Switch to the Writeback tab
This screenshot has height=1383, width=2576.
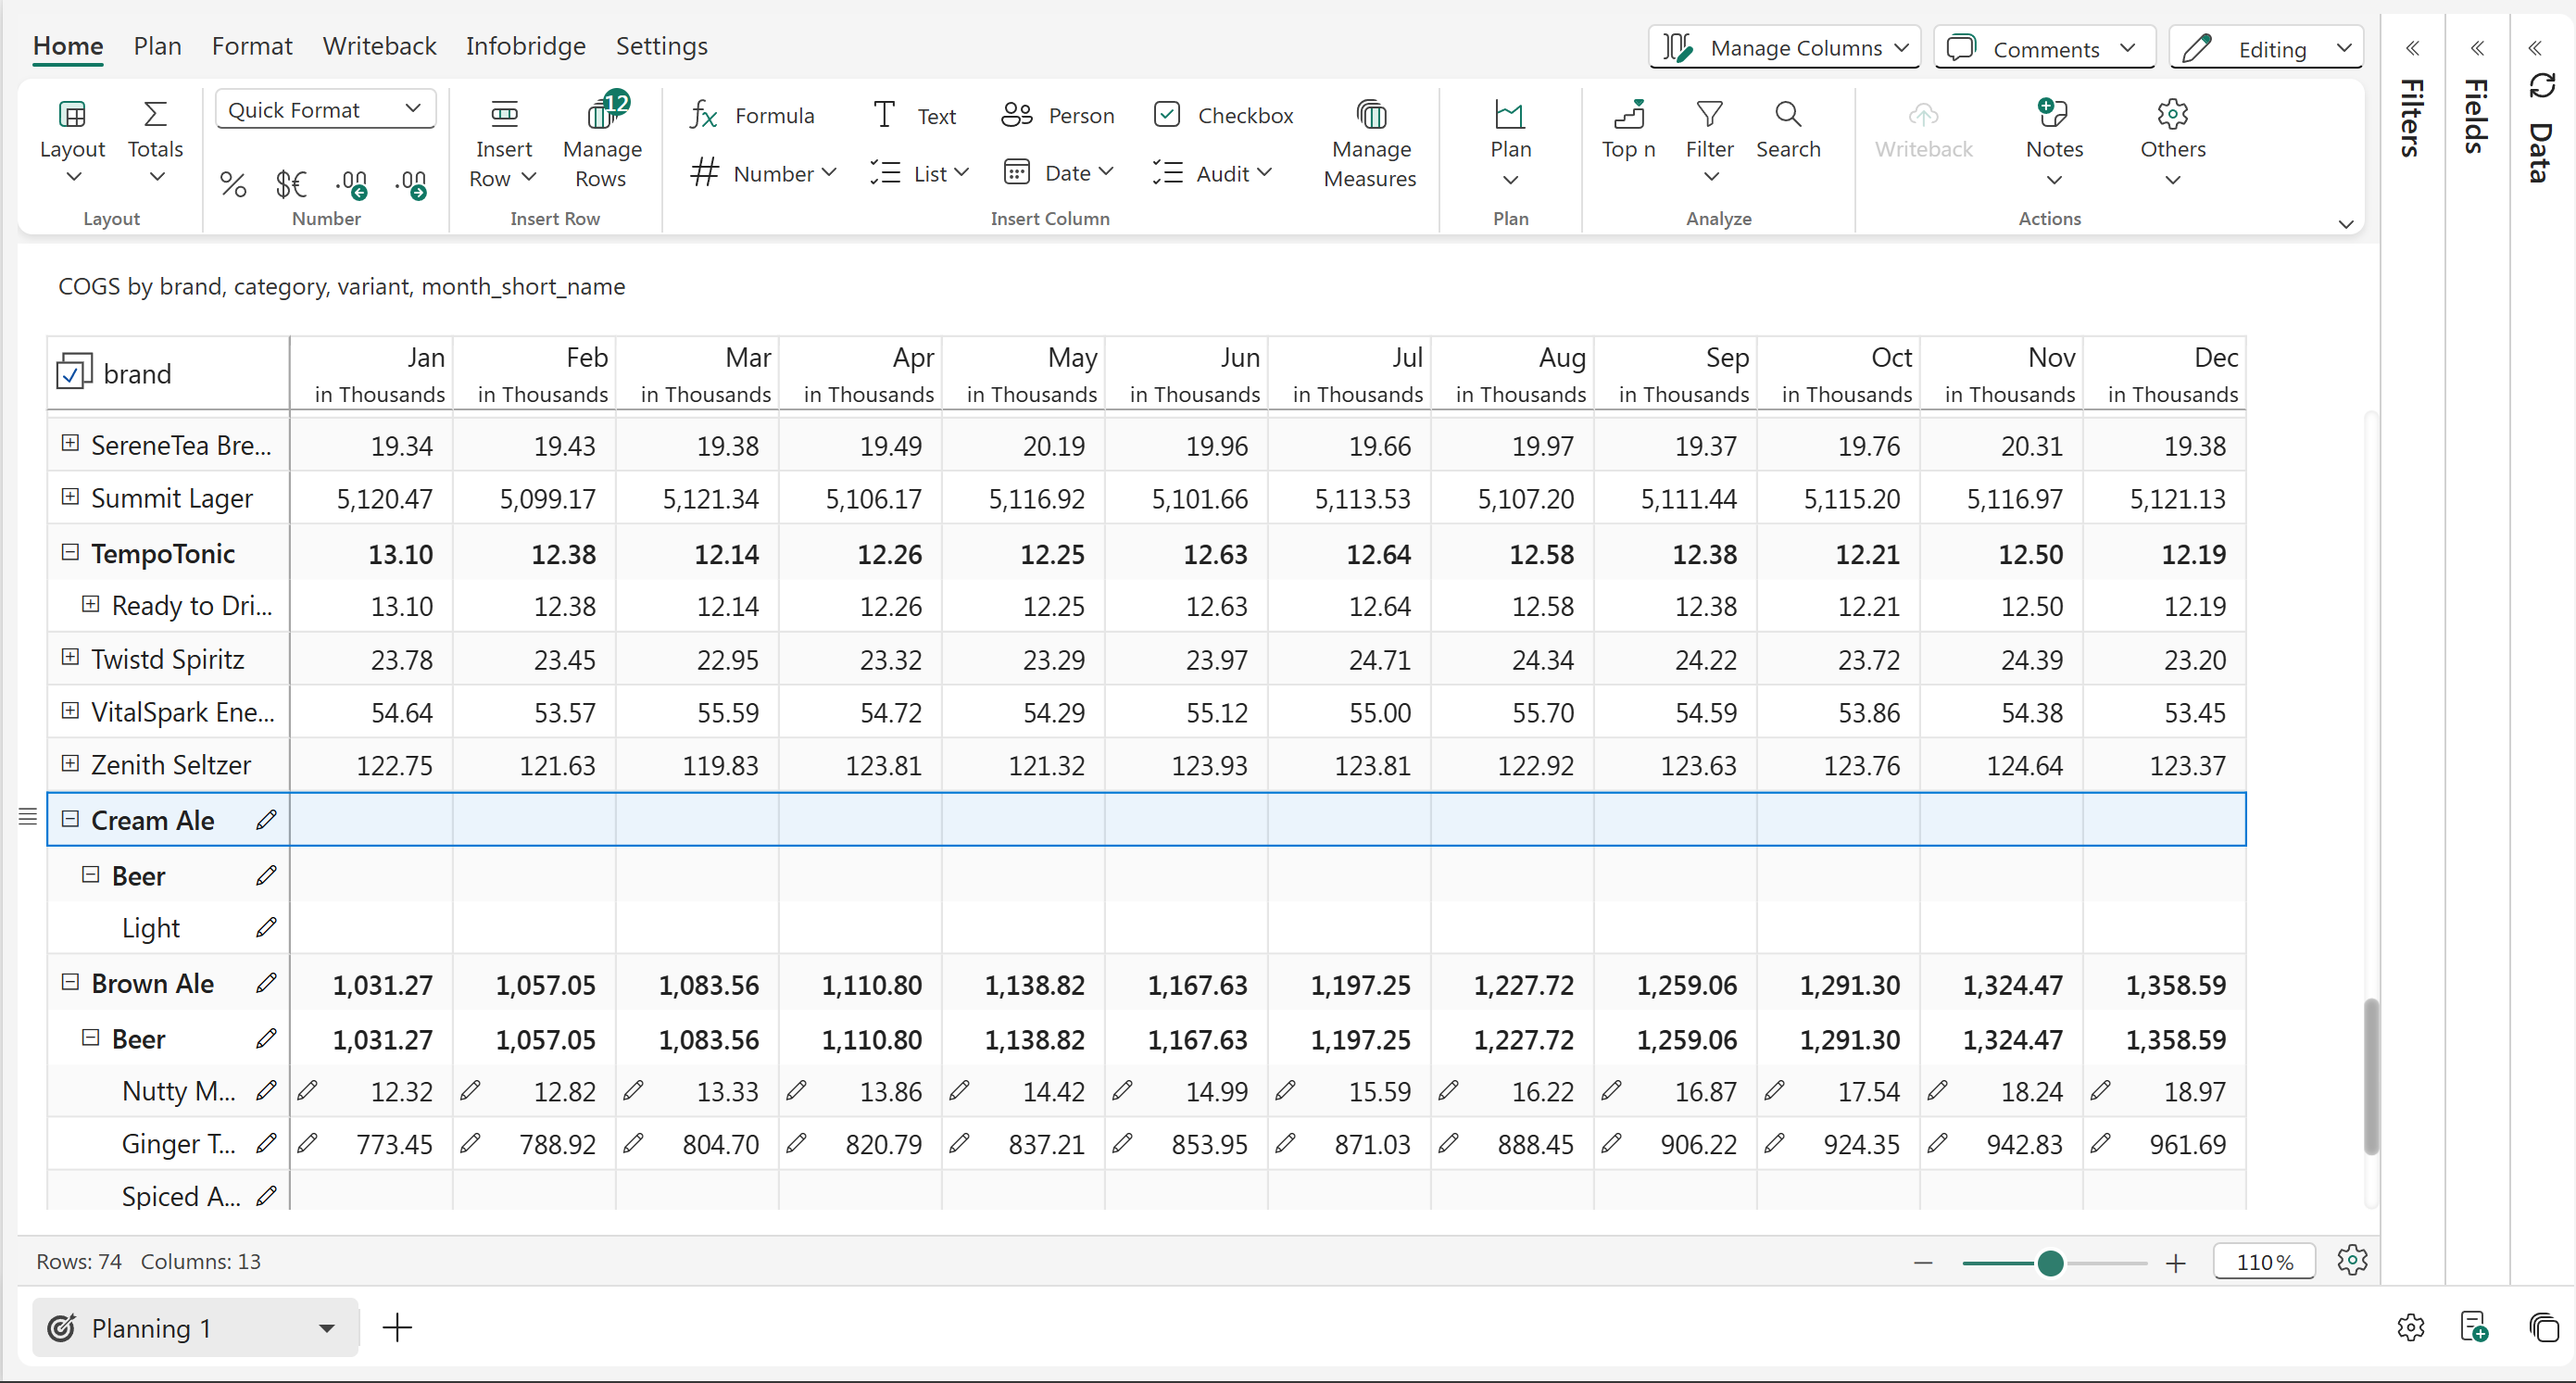click(379, 46)
